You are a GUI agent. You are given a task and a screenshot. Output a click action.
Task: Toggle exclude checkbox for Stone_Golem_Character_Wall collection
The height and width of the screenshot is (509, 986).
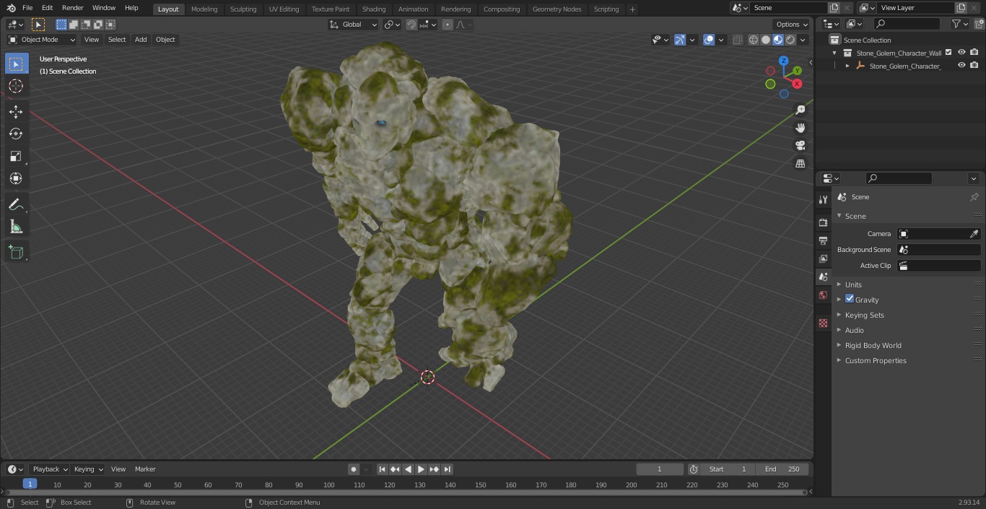(948, 53)
